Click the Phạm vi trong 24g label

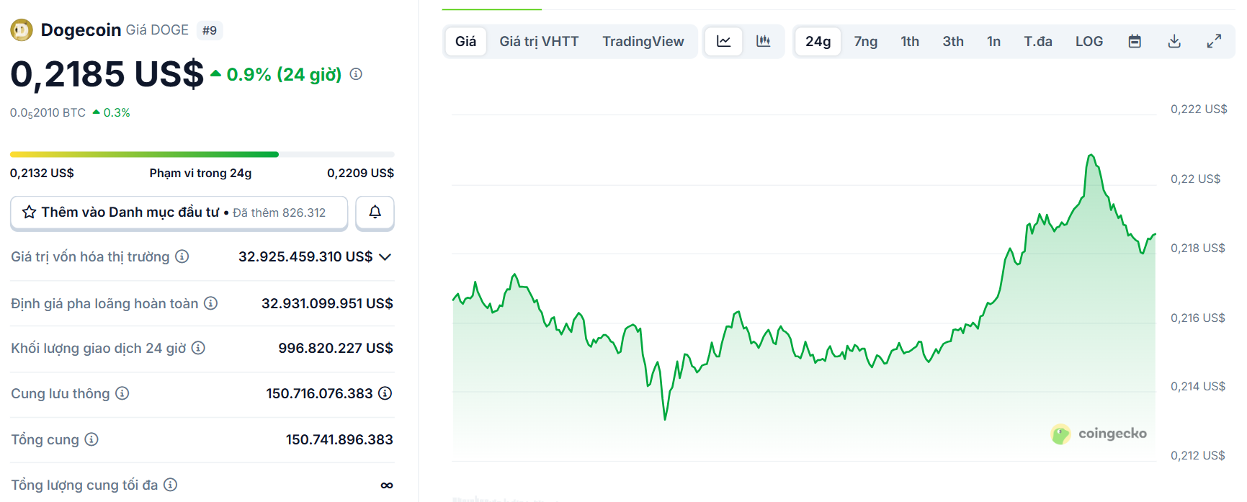(x=200, y=173)
